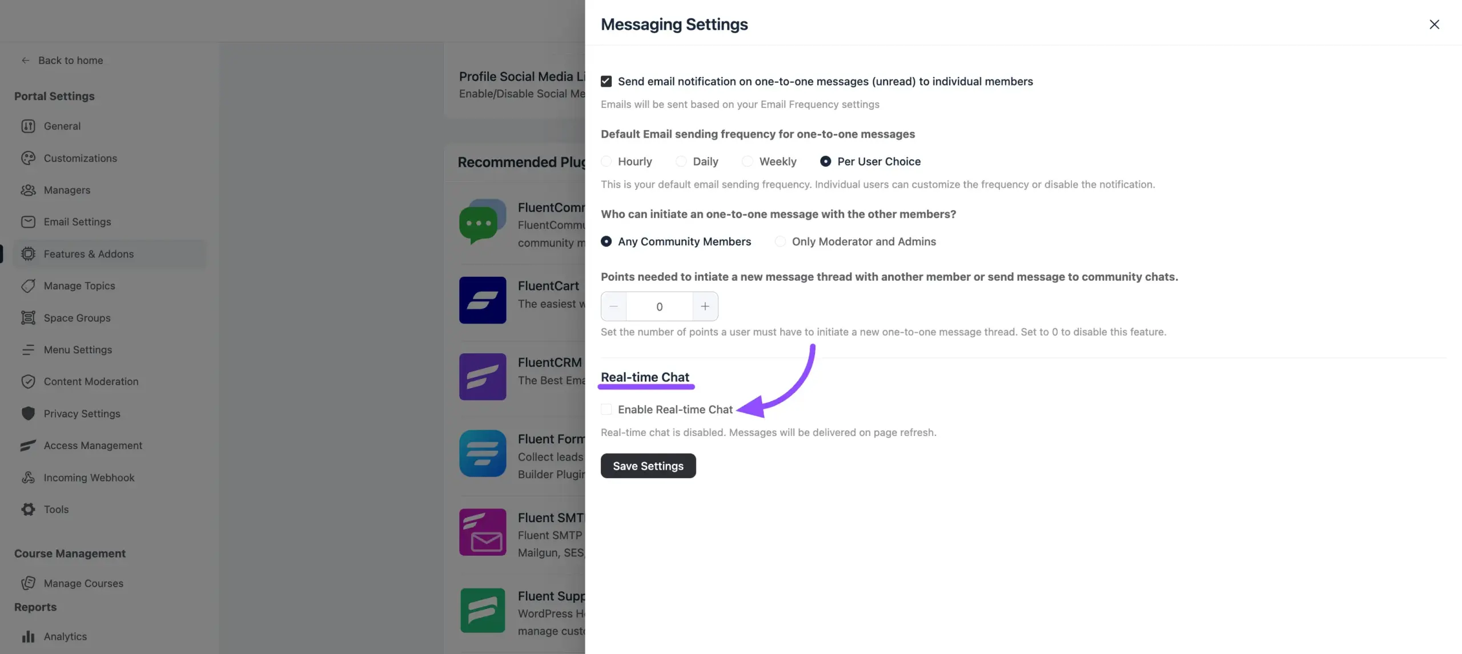Click the Incoming Webhook icon
1462x654 pixels.
pyautogui.click(x=28, y=478)
